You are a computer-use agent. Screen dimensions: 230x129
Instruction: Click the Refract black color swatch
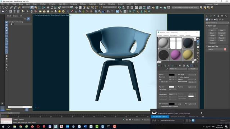(x=172, y=75)
